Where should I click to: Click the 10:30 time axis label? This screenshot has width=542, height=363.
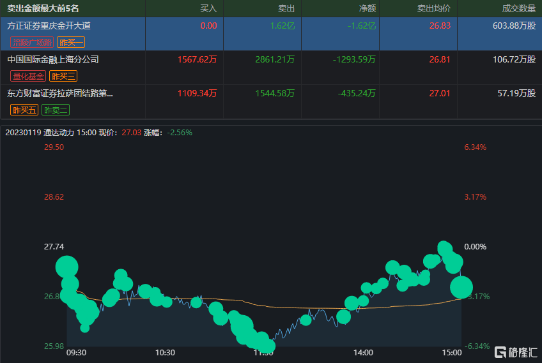click(166, 353)
